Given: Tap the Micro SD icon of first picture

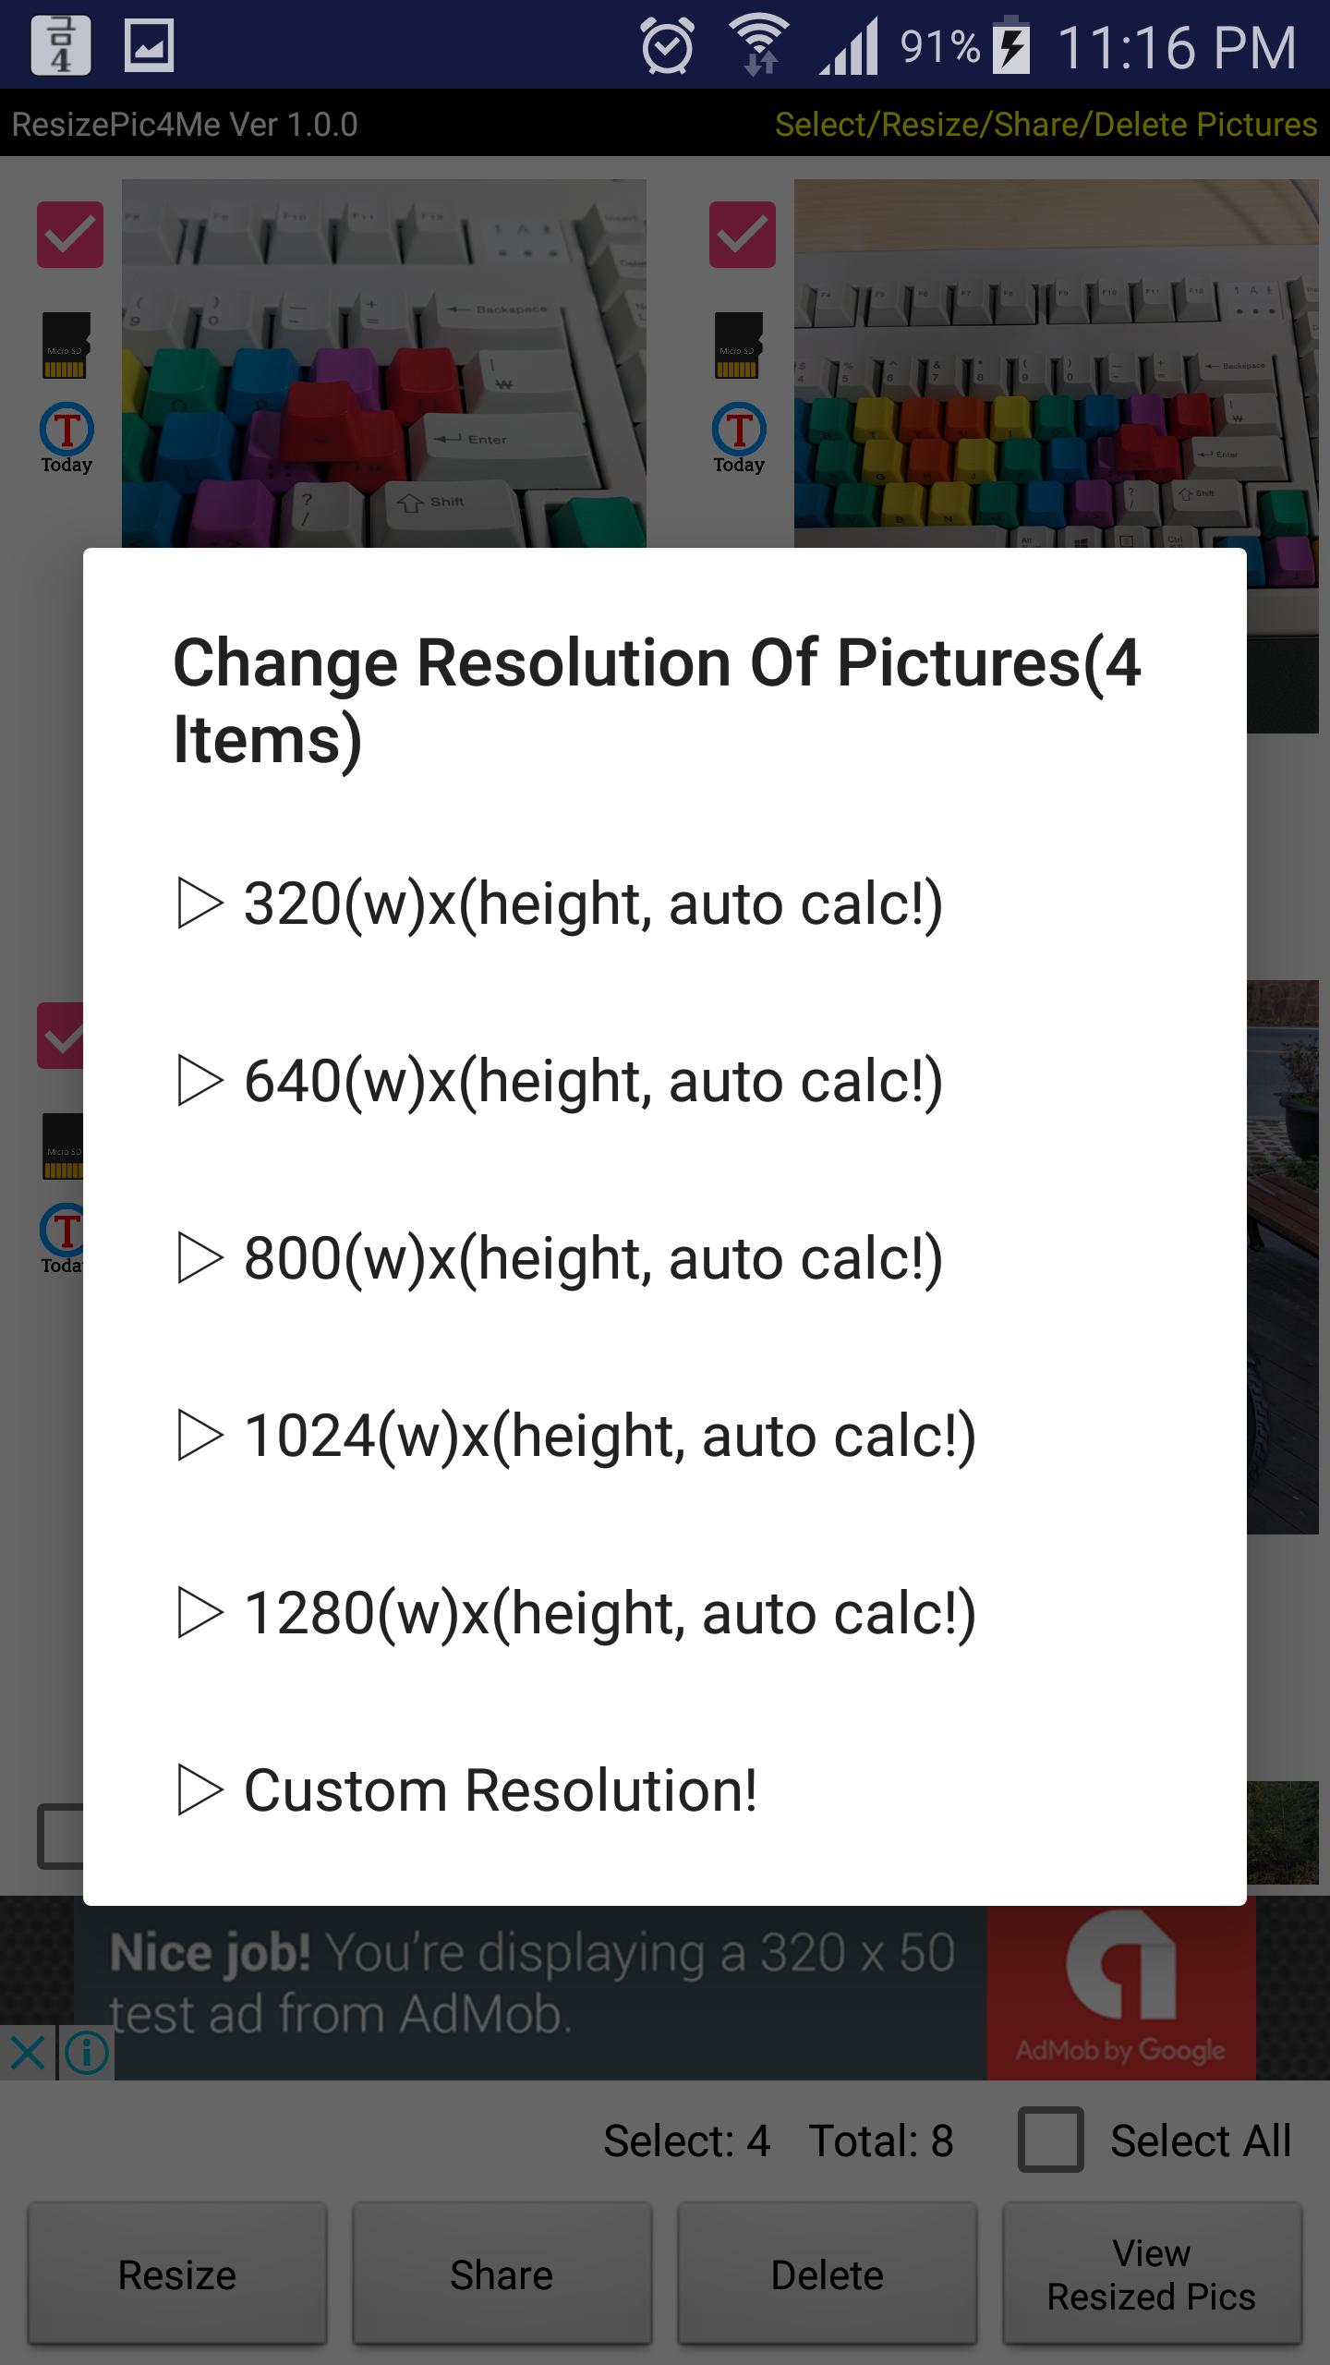Looking at the screenshot, I should pos(66,346).
